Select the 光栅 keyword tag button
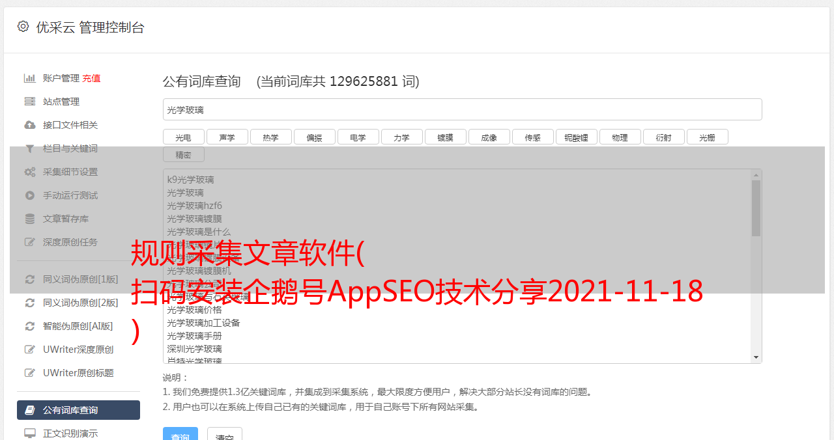The width and height of the screenshot is (834, 440). tap(707, 137)
